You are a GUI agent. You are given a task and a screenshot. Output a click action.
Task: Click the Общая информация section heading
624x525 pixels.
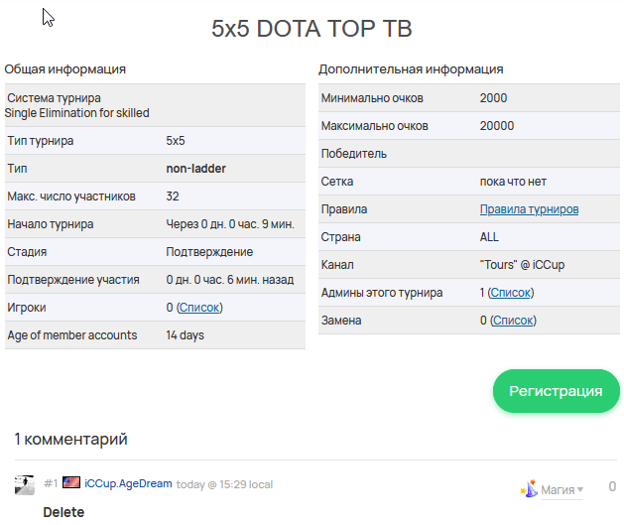64,69
